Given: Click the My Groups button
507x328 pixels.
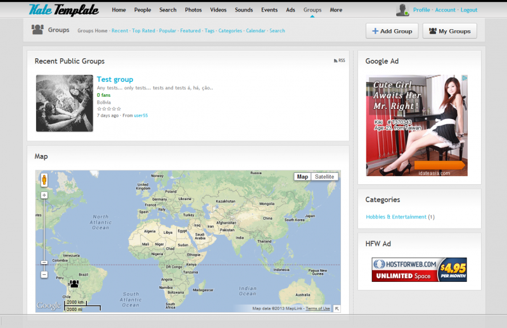Looking at the screenshot, I should pyautogui.click(x=449, y=31).
